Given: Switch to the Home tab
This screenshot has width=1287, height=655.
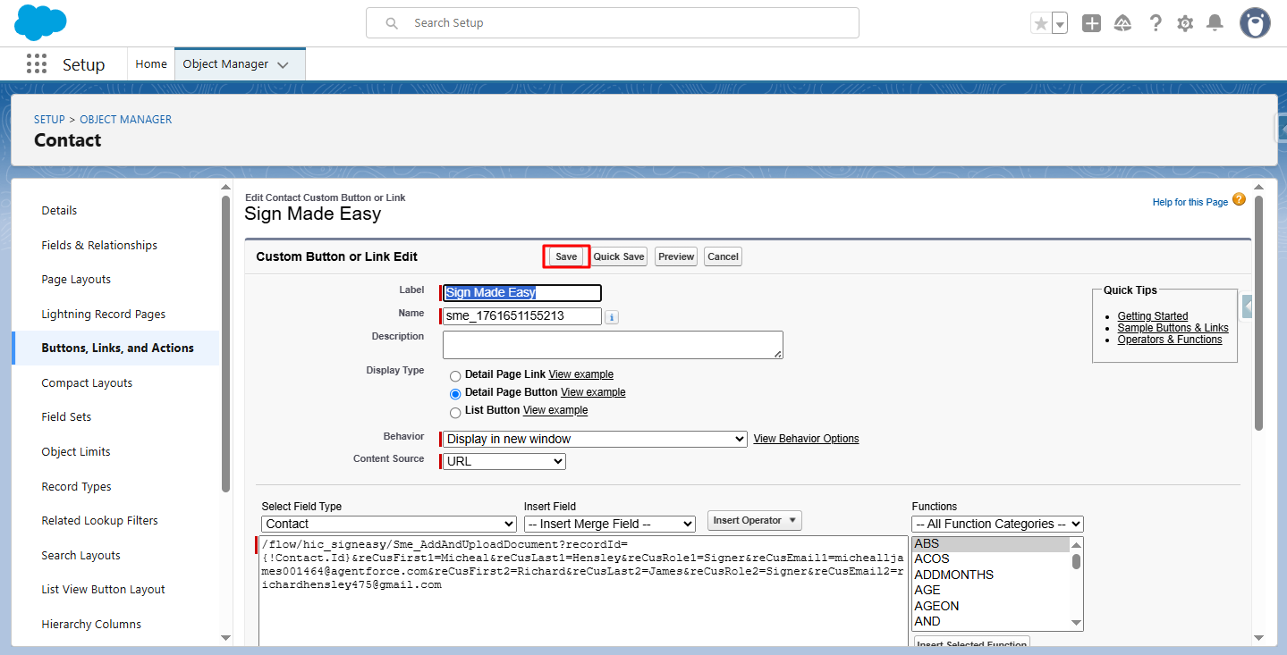Looking at the screenshot, I should point(151,64).
